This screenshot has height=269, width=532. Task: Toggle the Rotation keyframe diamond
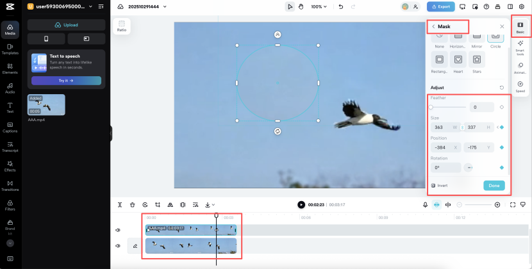pos(502,168)
